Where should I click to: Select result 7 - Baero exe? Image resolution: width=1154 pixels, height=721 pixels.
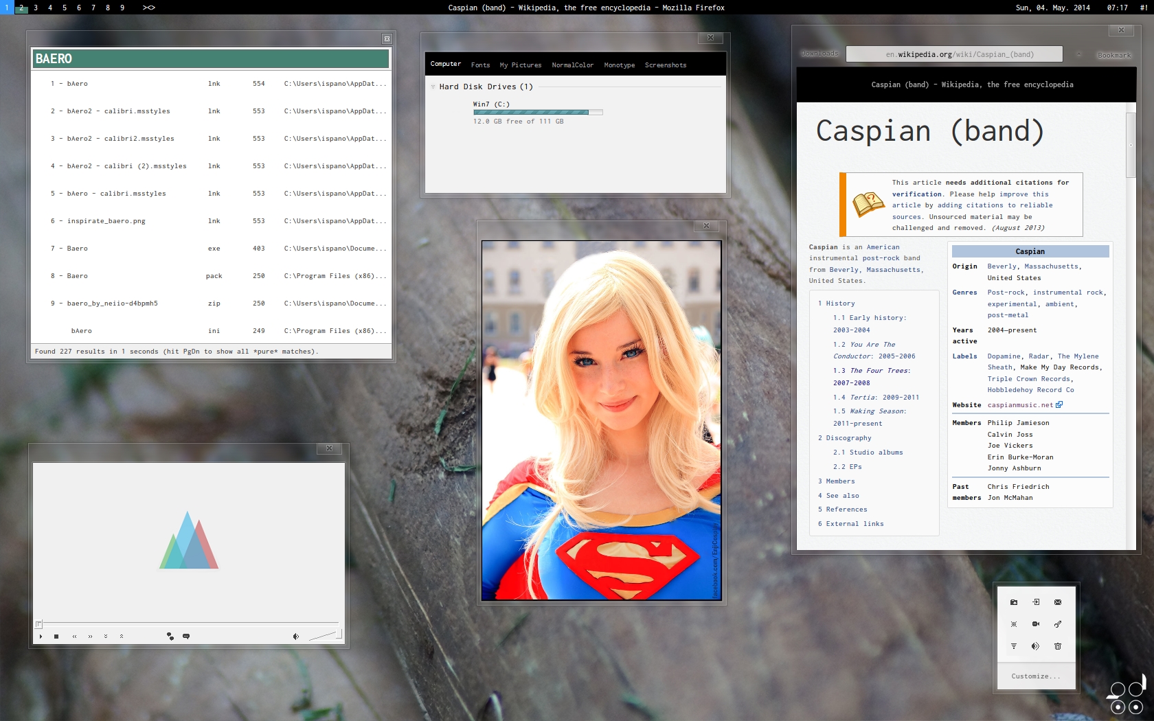[x=212, y=249]
